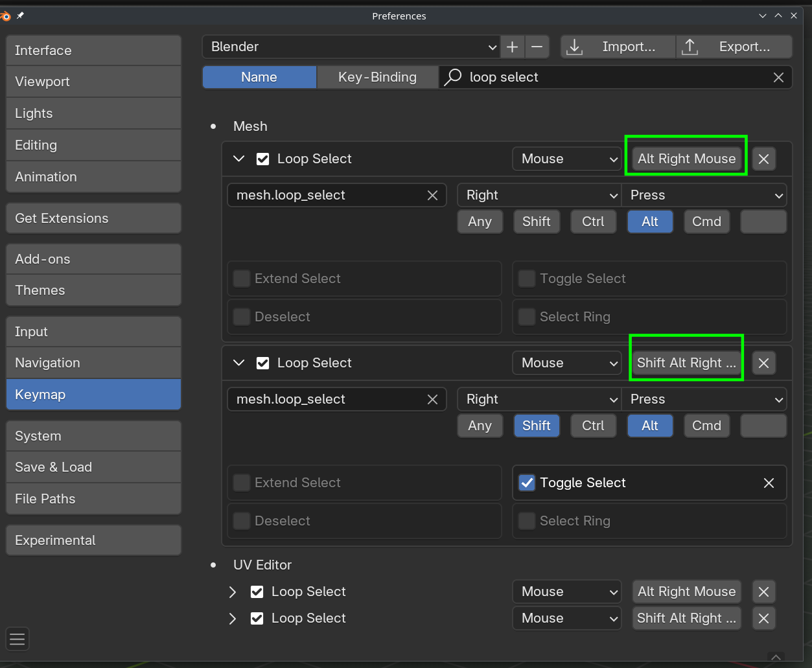Toggle Ctrl modifier in second Loop Select
Image resolution: width=812 pixels, height=668 pixels.
(593, 426)
